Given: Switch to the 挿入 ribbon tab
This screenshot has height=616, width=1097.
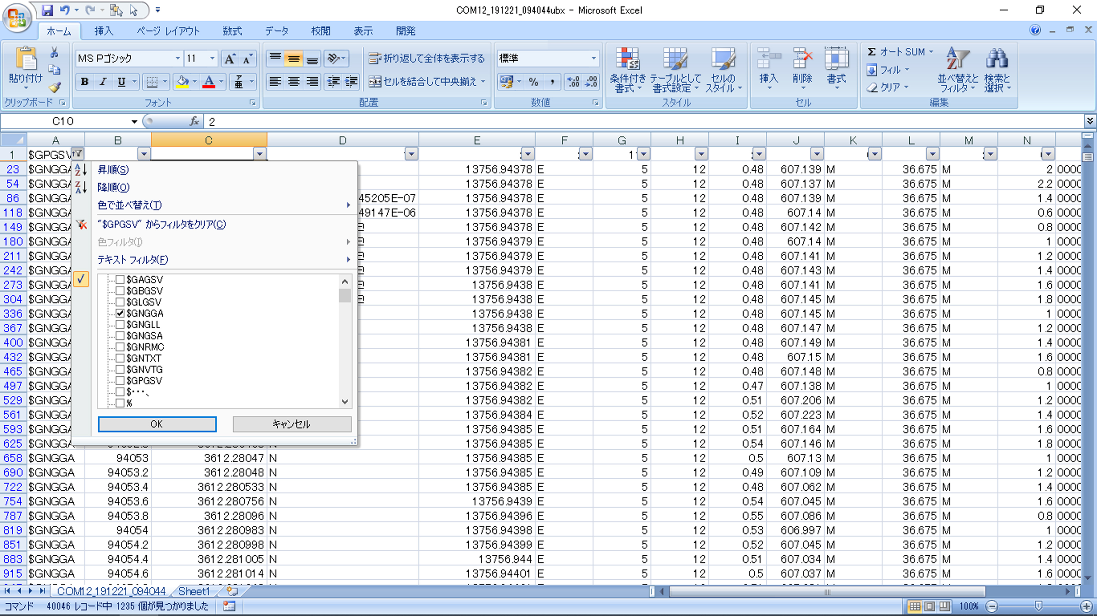Looking at the screenshot, I should click(x=104, y=31).
